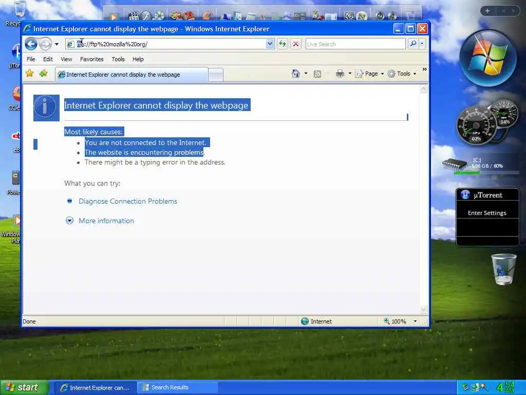526x395 pixels.
Task: Click the sidebar next page arrow
Action: (x=513, y=11)
